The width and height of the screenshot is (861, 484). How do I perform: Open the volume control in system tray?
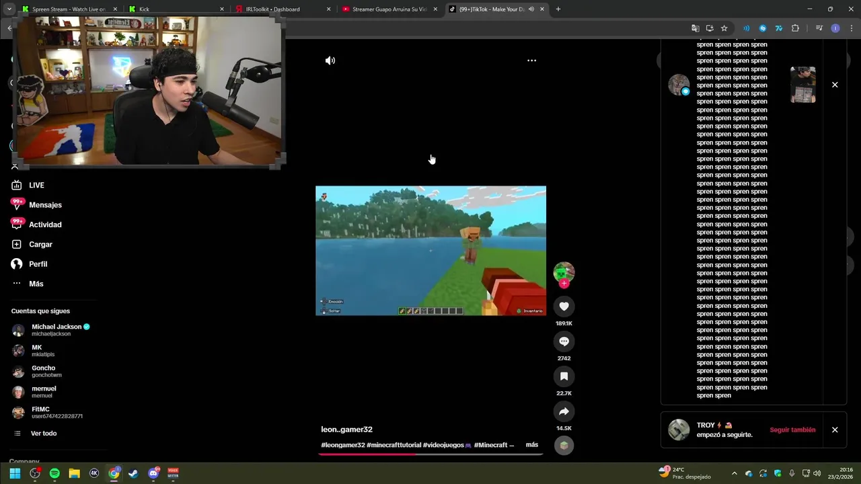click(817, 473)
